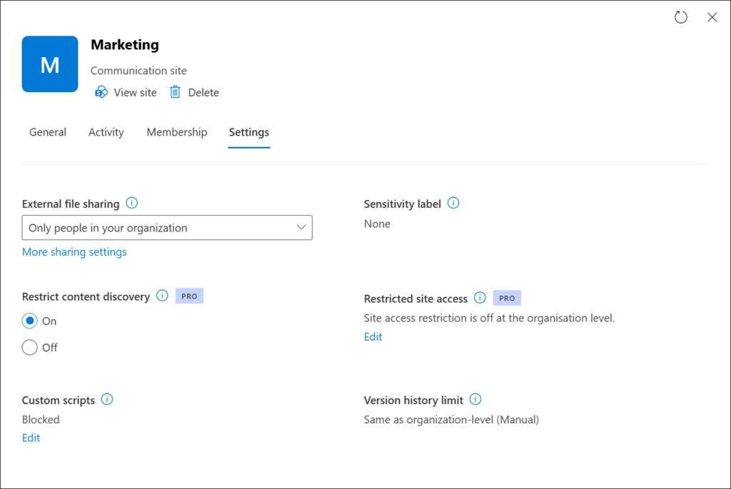Select the Off radio button
The image size is (731, 489).
[x=30, y=348]
